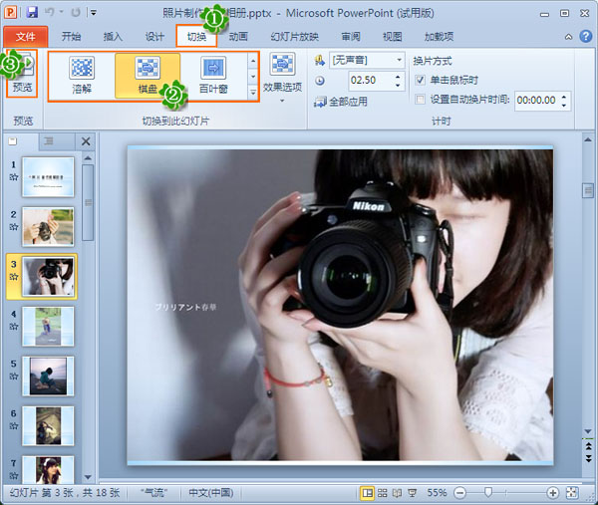Close the slide thumbnail pane
The image size is (598, 505).
(86, 141)
